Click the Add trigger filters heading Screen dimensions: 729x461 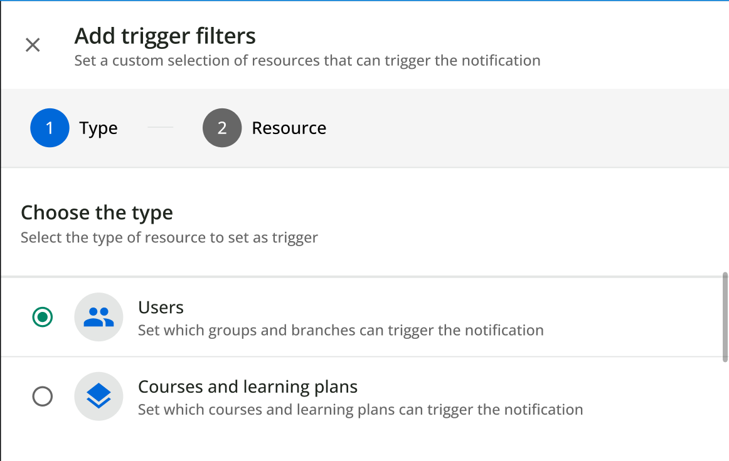(165, 36)
